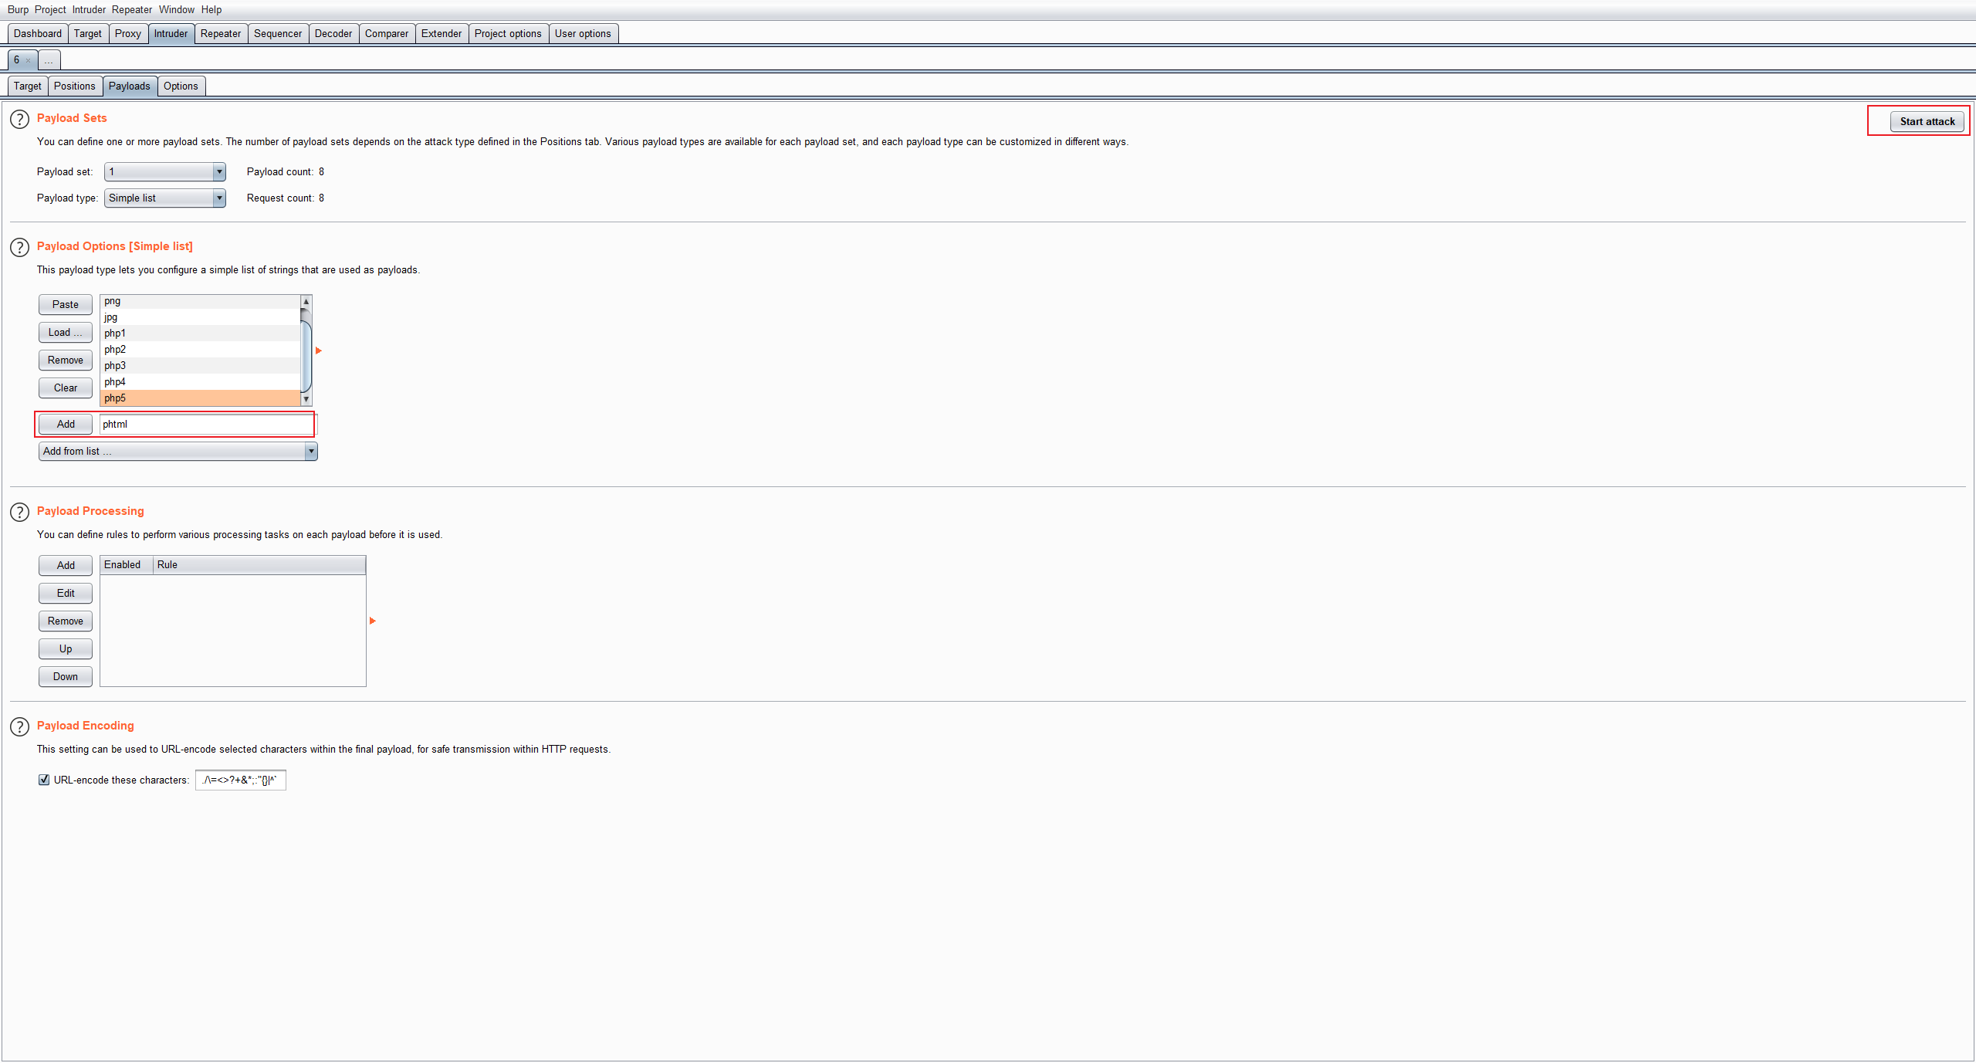This screenshot has width=1976, height=1063.
Task: Open Payload Processing help icon
Action: 19,512
